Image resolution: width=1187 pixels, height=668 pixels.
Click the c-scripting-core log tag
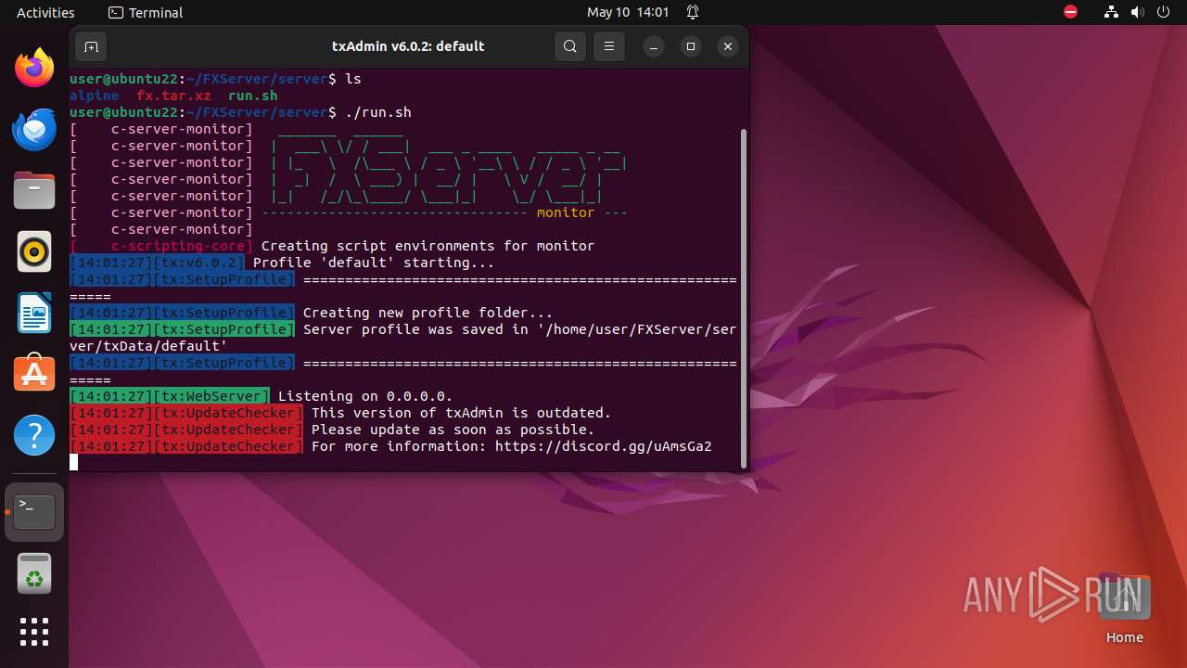point(161,247)
